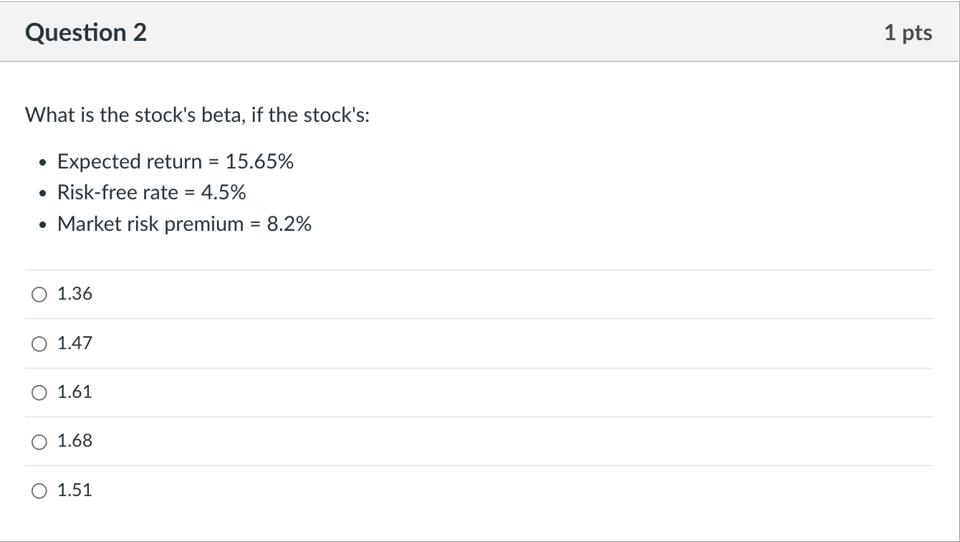960x542 pixels.
Task: Select the 1.36 radio button
Action: 39,295
